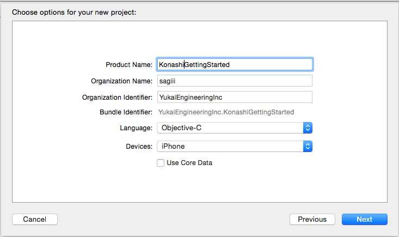399x237 pixels.
Task: Open the Language dropdown showing Objective-C
Action: tap(230, 128)
